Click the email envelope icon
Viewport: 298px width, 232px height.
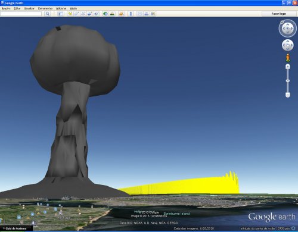tap(140, 14)
